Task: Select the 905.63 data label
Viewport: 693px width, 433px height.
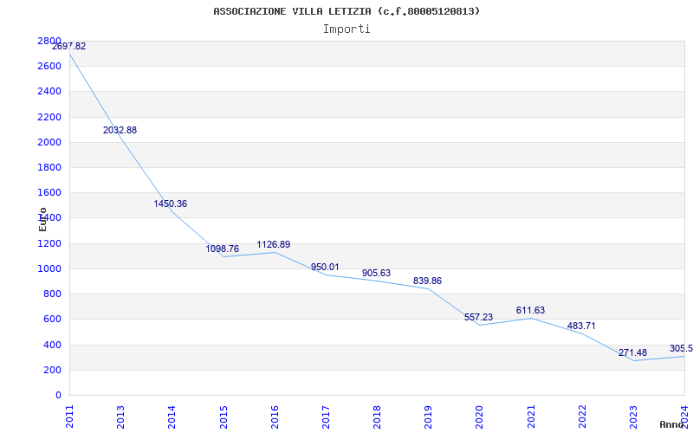Action: click(376, 273)
